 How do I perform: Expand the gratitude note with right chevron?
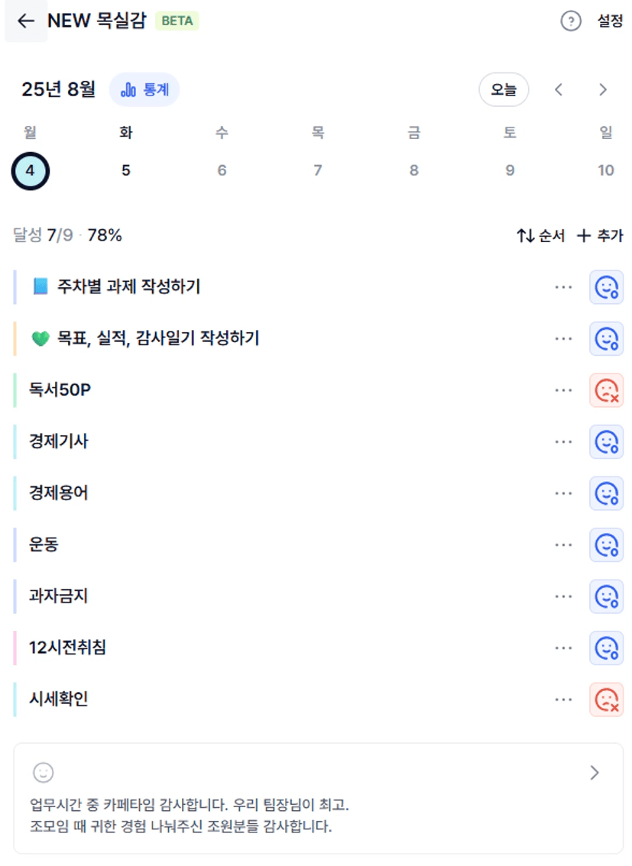click(595, 773)
